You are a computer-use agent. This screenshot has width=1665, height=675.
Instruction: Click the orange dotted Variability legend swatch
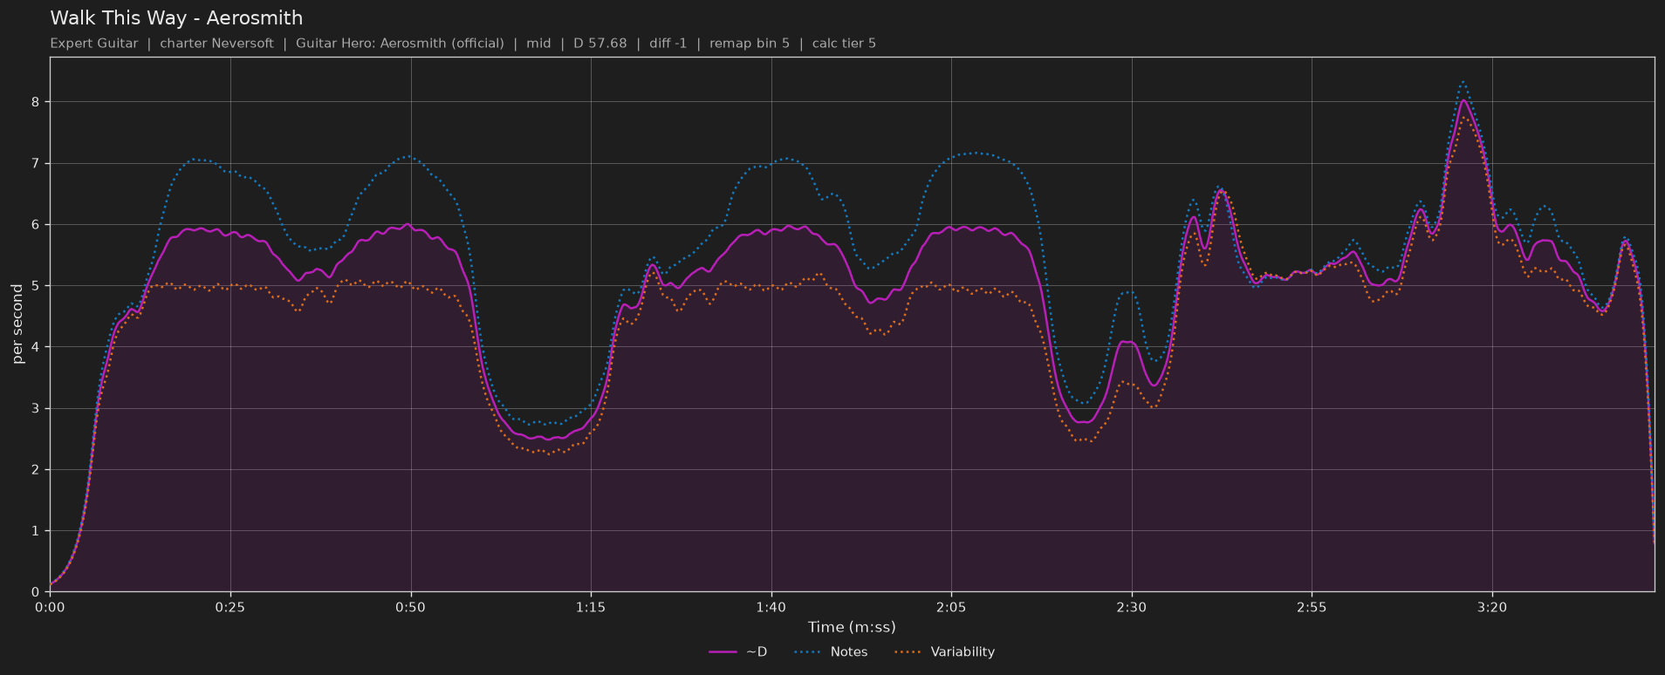(909, 652)
